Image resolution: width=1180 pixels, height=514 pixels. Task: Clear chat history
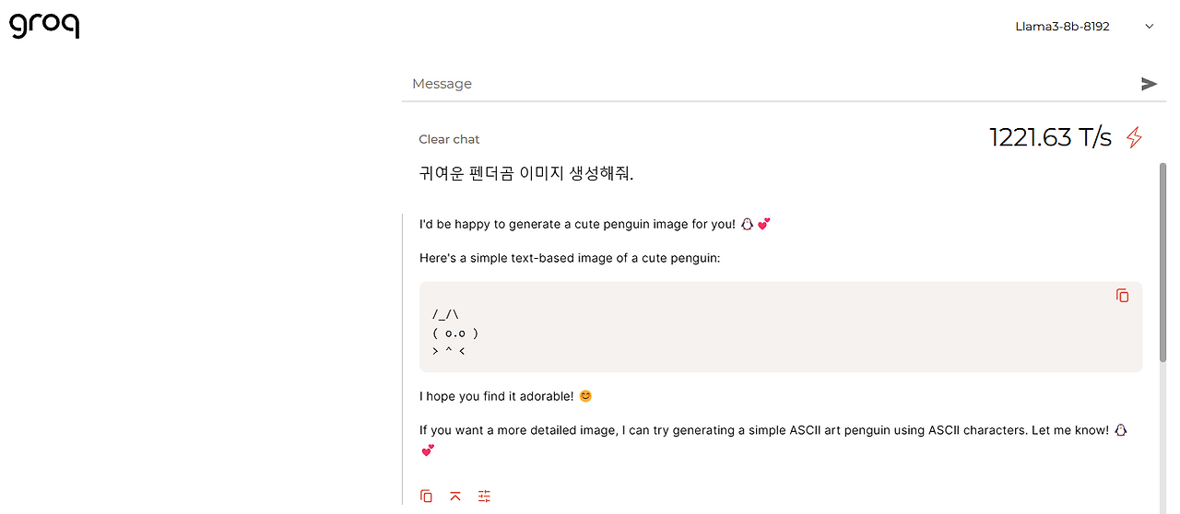[449, 139]
